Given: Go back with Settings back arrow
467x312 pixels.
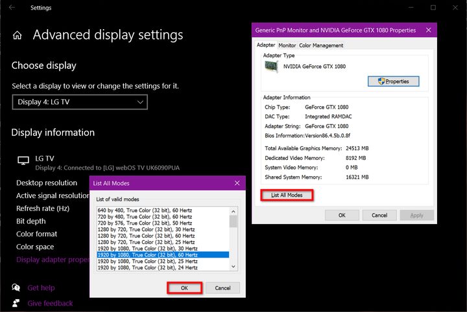Looking at the screenshot, I should click(x=12, y=7).
